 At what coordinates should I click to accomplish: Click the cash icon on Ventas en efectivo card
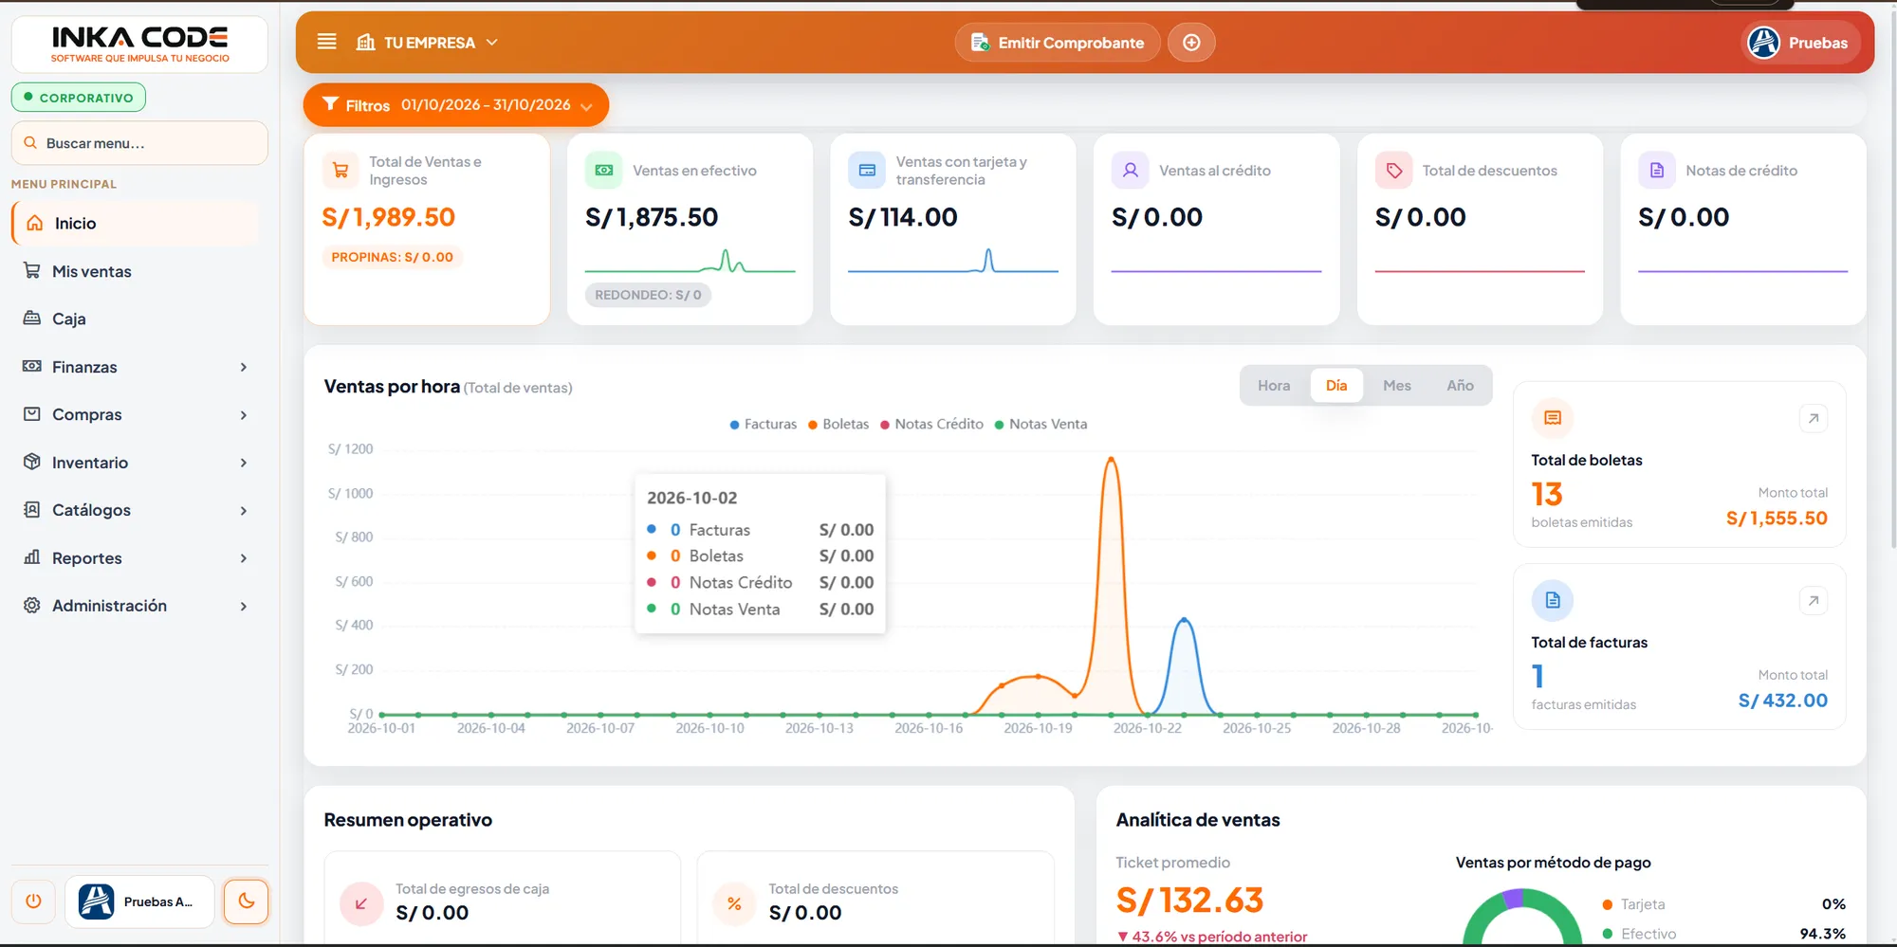point(604,171)
